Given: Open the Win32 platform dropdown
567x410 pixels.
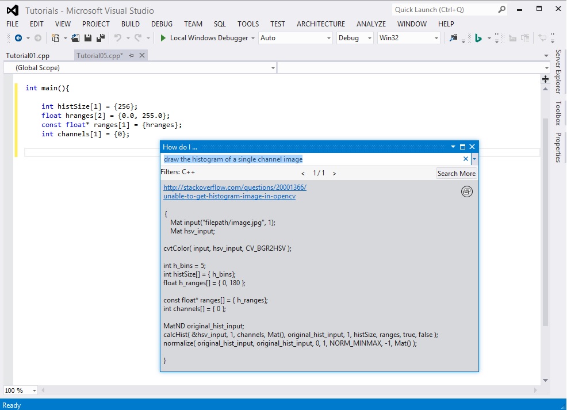Looking at the screenshot, I should click(x=408, y=38).
